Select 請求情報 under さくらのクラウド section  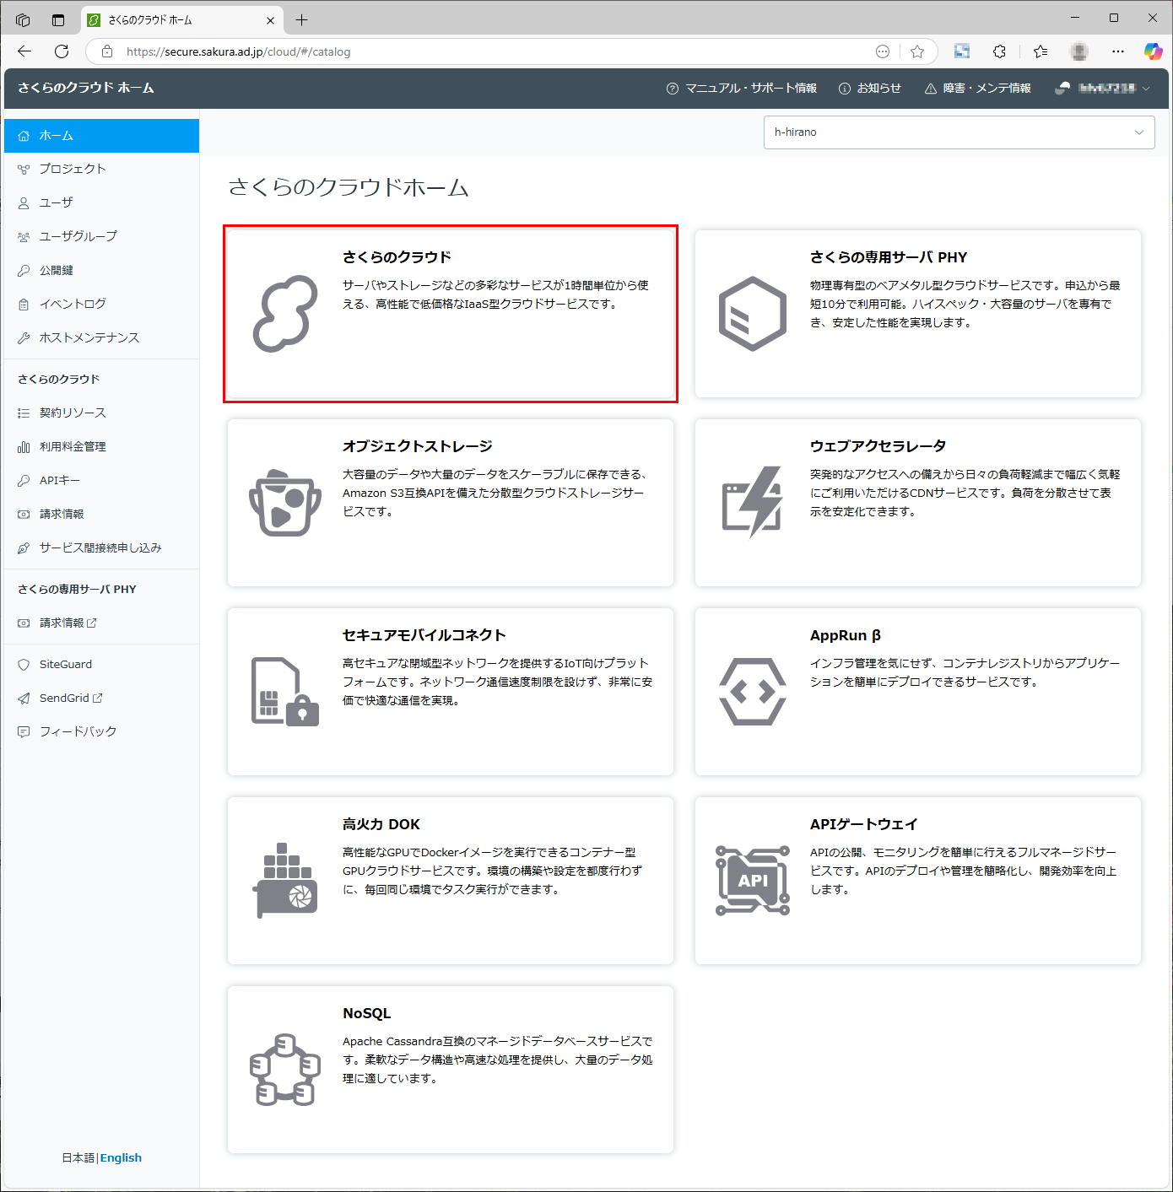point(101,514)
